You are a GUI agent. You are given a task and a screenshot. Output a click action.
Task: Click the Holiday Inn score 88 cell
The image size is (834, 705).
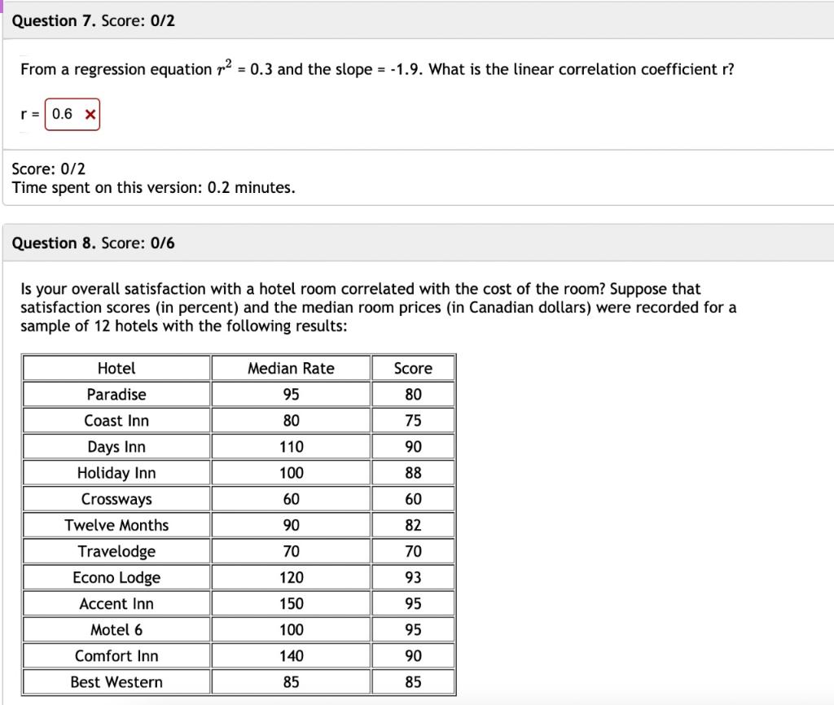pos(413,472)
